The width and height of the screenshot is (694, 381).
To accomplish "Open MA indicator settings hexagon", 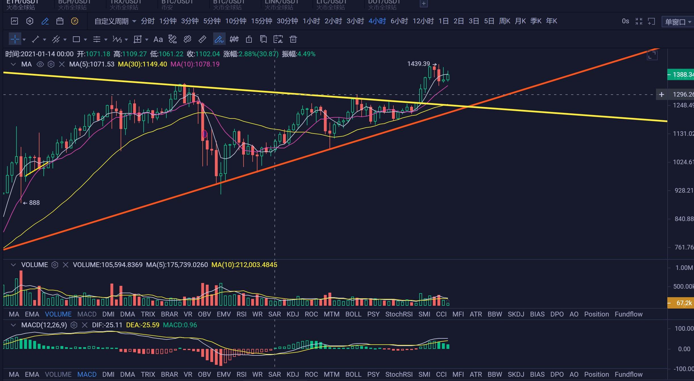I will tap(51, 64).
